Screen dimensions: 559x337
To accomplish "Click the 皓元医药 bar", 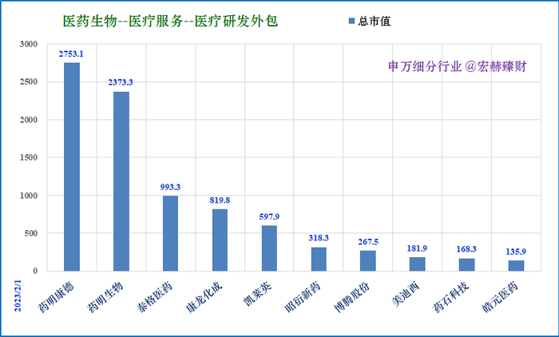I will (516, 266).
